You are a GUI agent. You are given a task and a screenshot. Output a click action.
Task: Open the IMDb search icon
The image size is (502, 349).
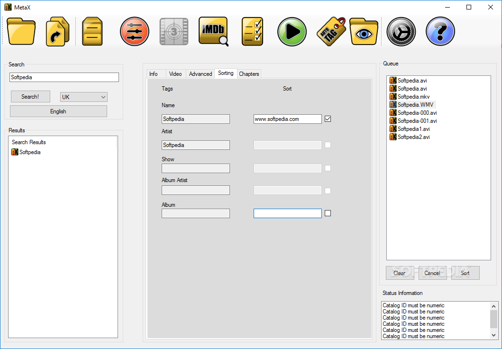click(213, 31)
